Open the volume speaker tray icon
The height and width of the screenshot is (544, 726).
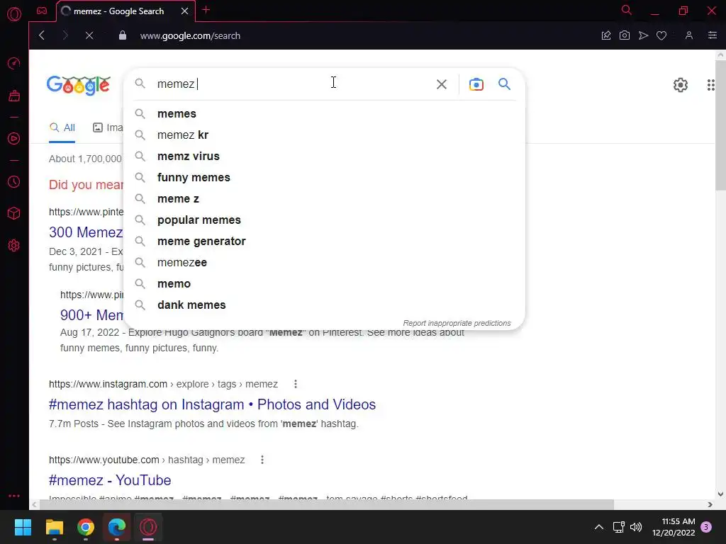pyautogui.click(x=636, y=527)
